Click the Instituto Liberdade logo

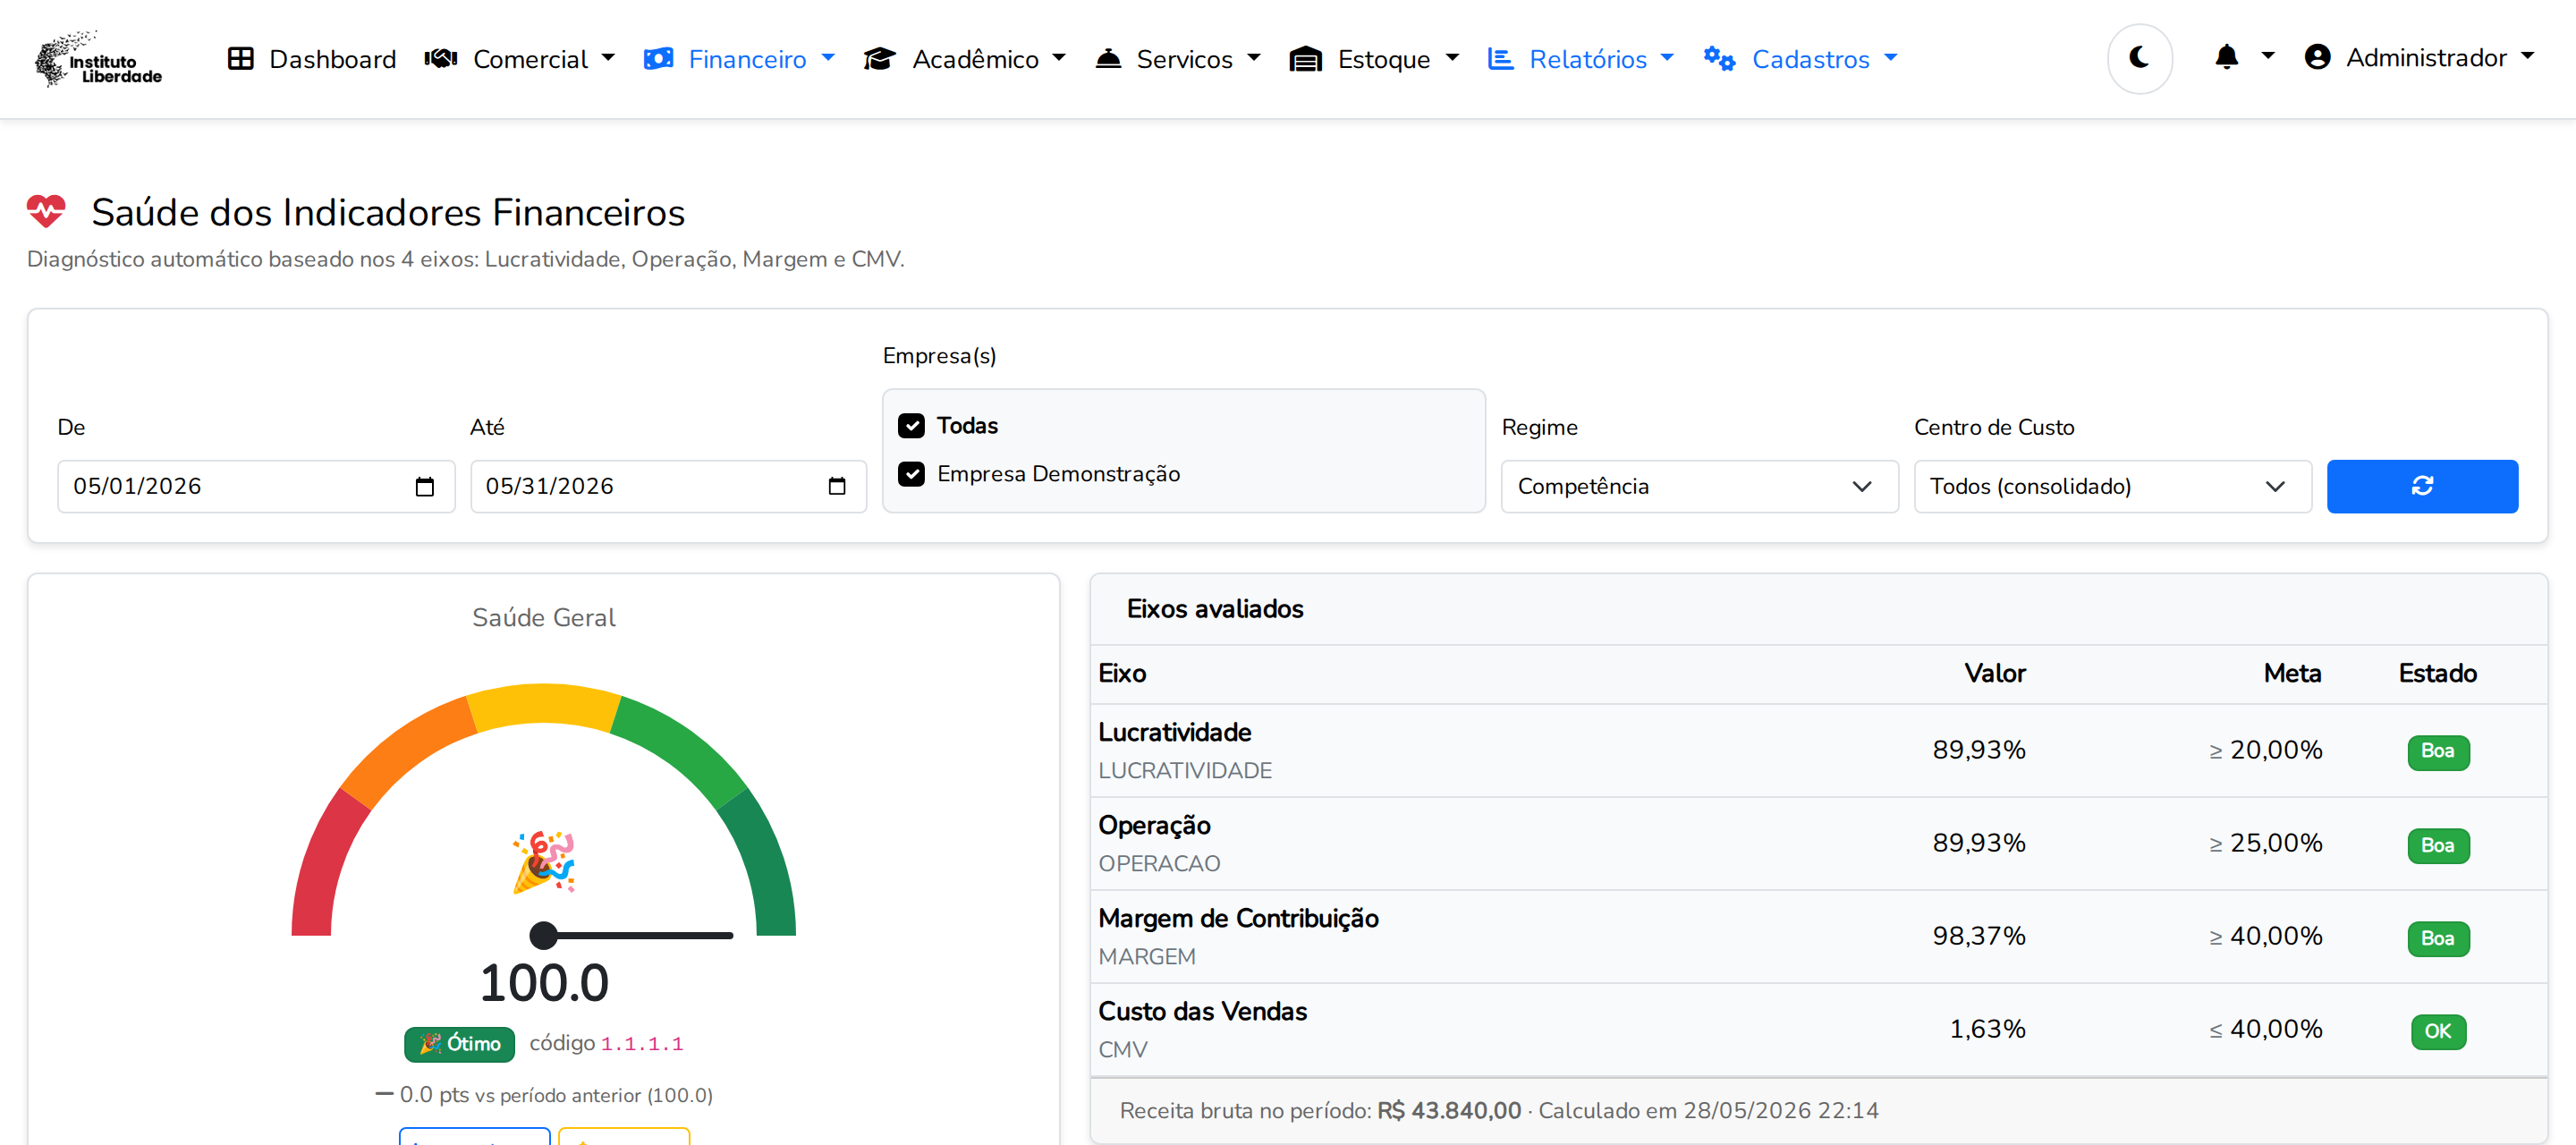(x=99, y=58)
